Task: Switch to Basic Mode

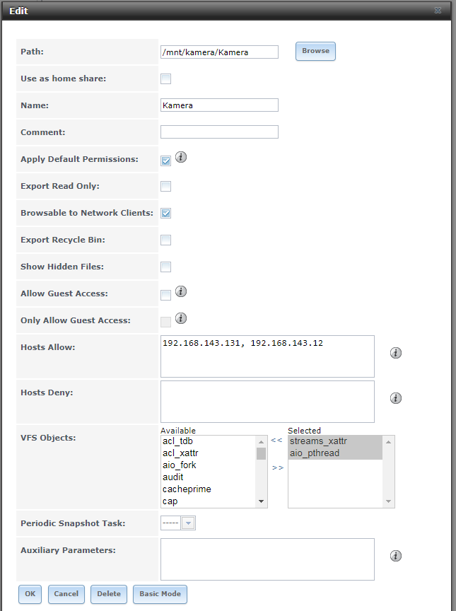Action: point(160,594)
